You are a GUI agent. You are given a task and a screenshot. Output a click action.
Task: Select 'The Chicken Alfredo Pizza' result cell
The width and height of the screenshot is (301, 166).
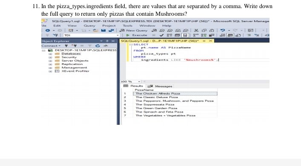tap(175, 93)
